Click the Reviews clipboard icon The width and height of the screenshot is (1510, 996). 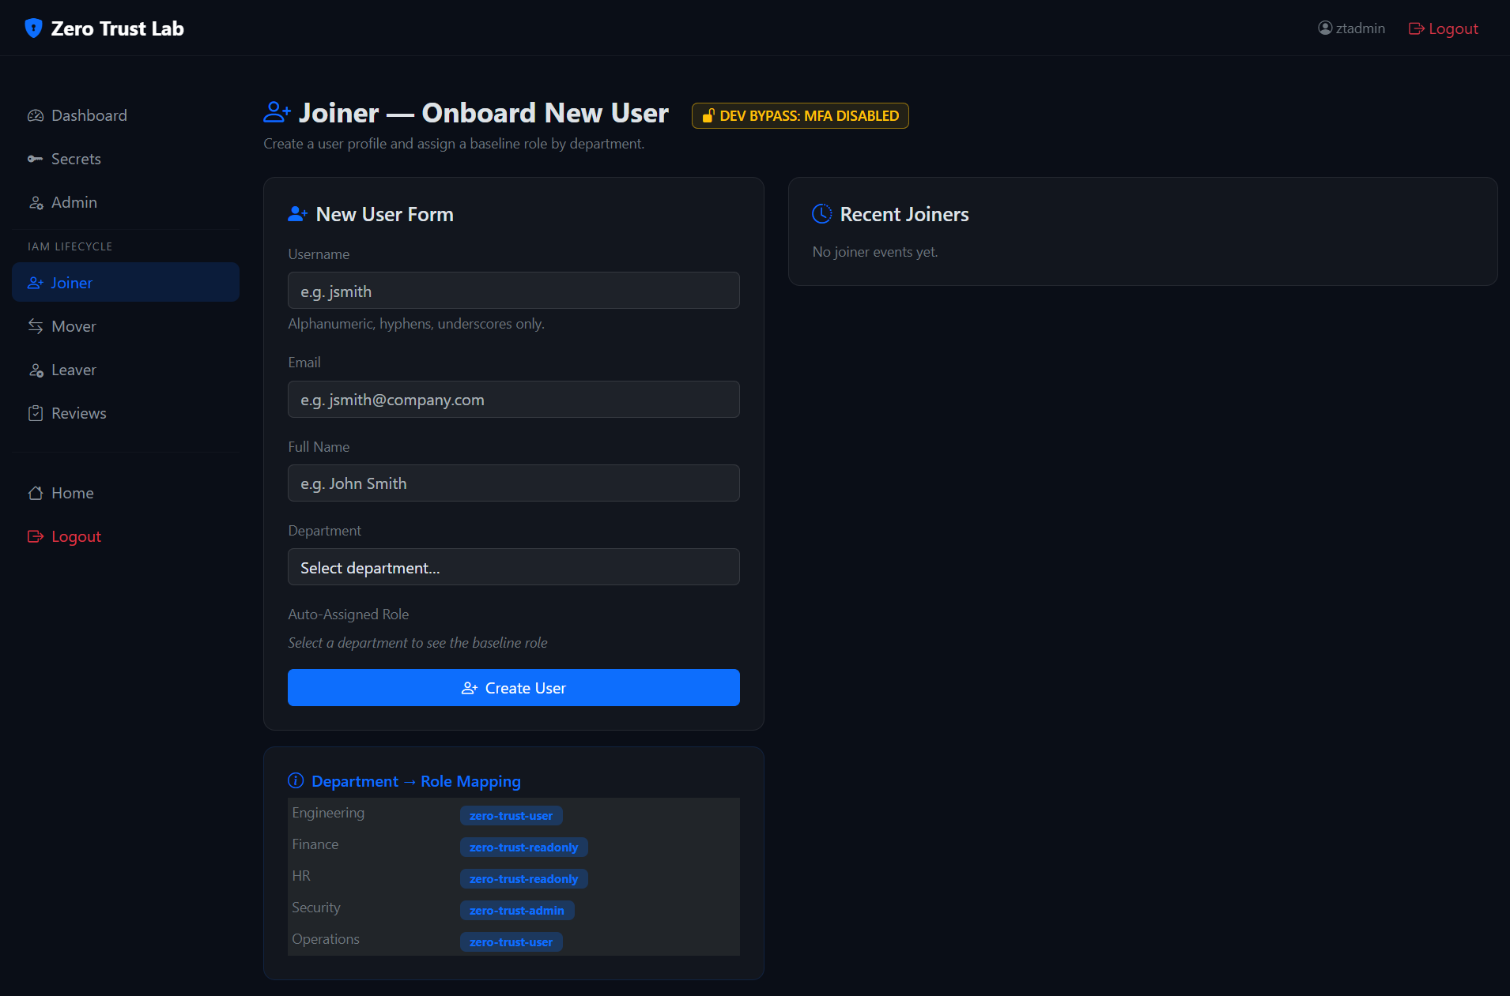[x=36, y=413]
